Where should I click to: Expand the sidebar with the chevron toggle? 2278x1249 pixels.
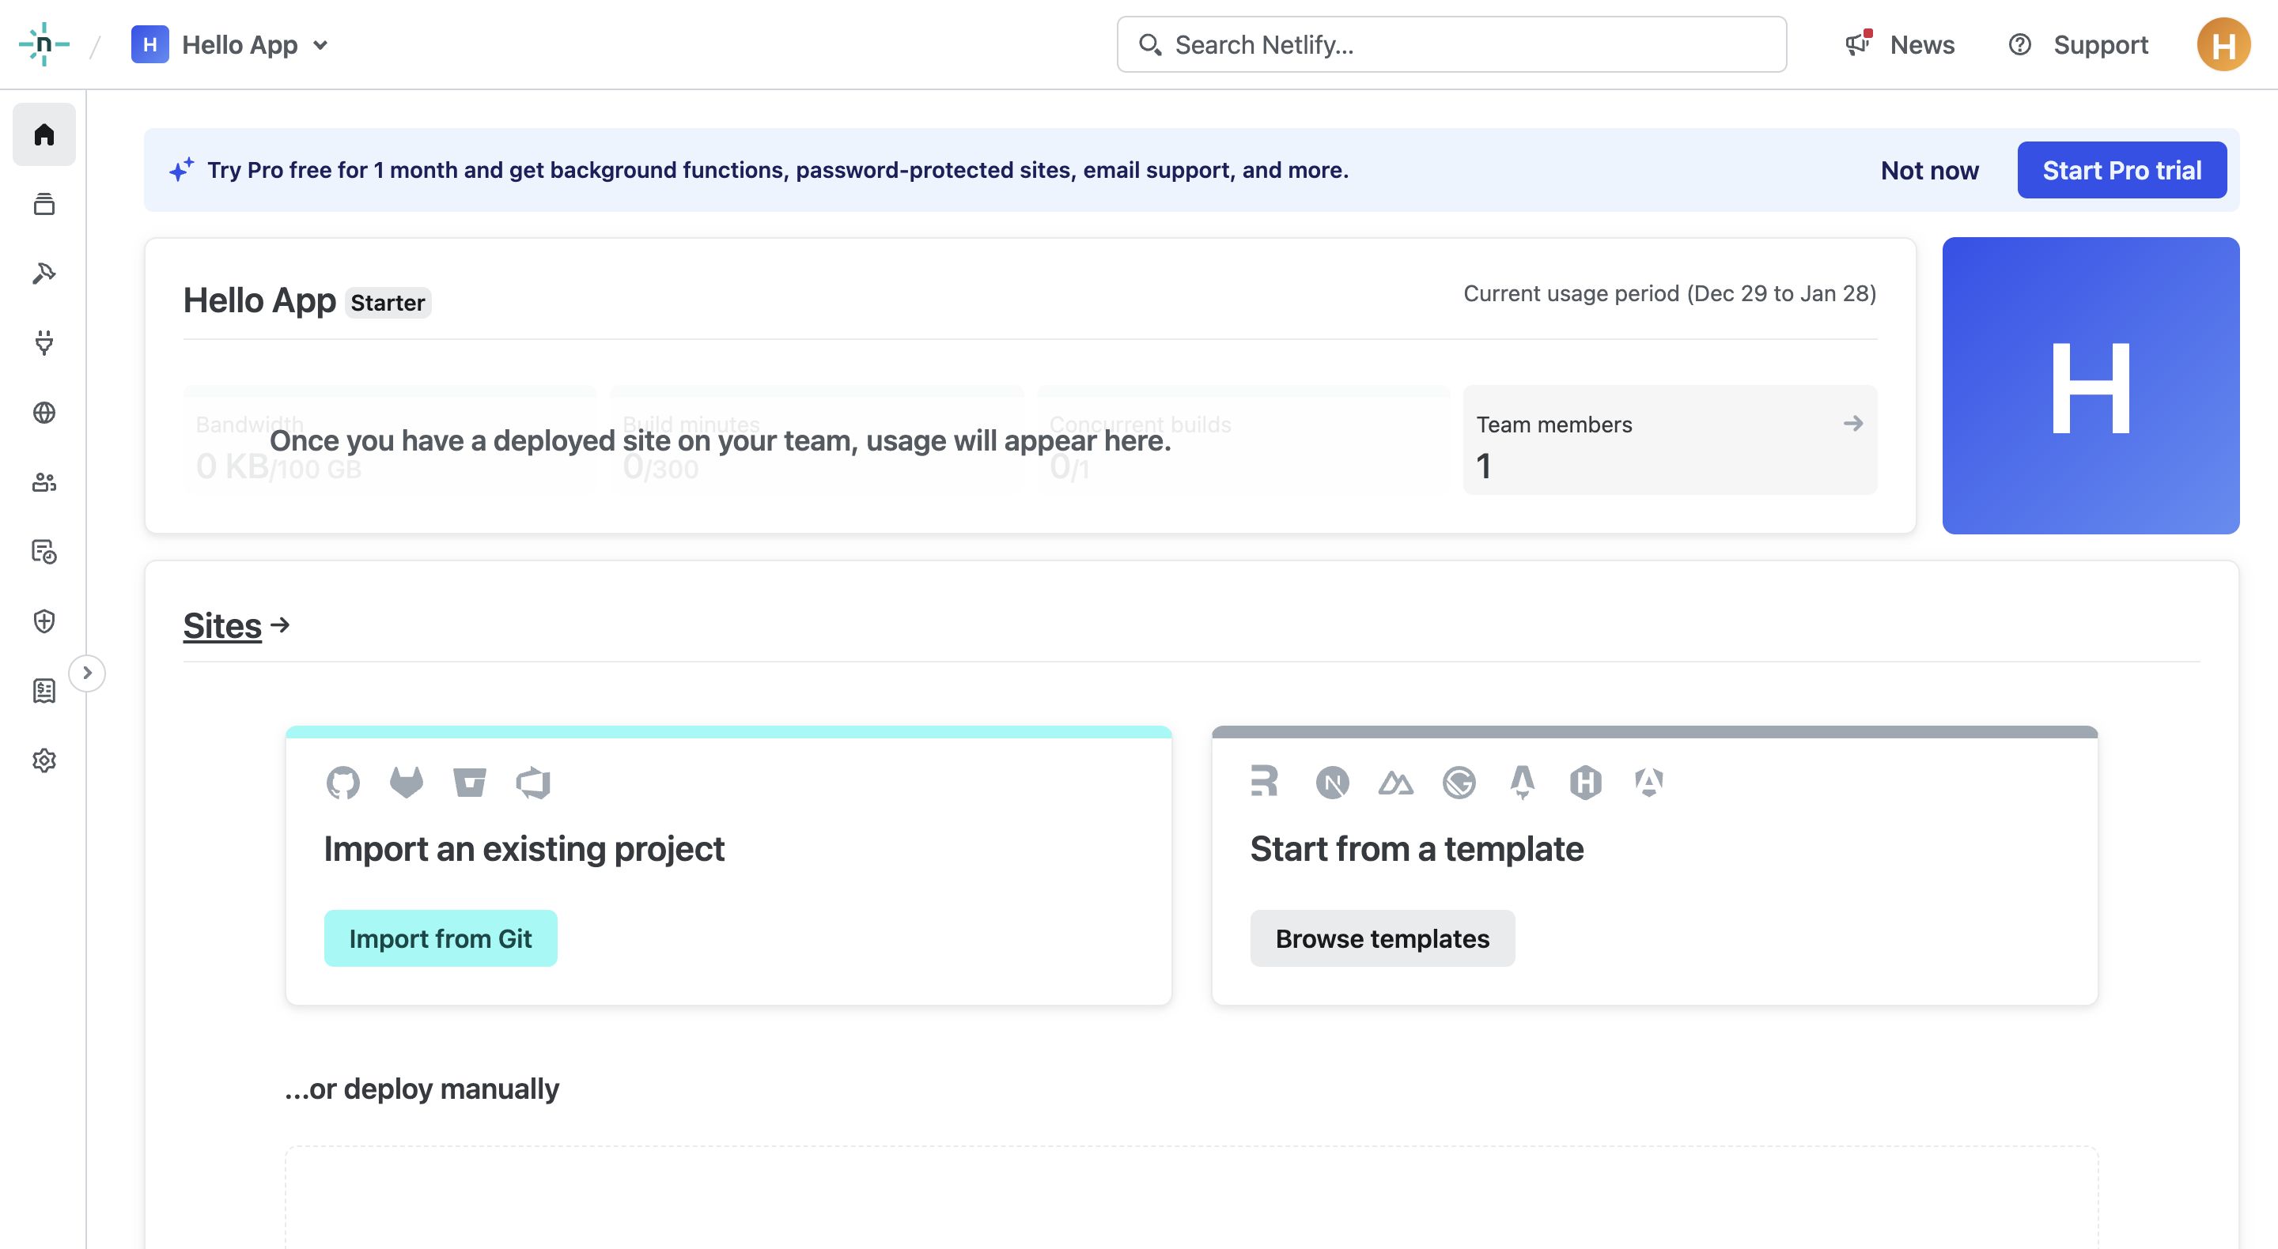[87, 674]
